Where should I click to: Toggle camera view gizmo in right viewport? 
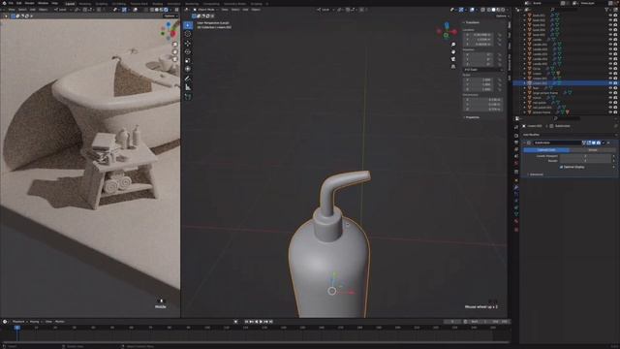click(453, 59)
